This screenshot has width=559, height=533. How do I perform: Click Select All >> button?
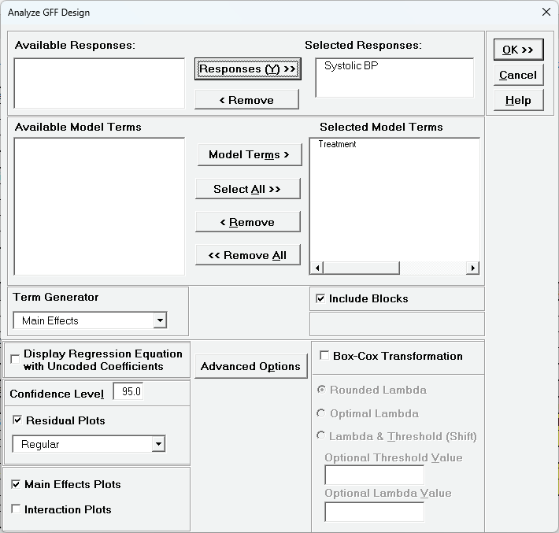coord(247,189)
